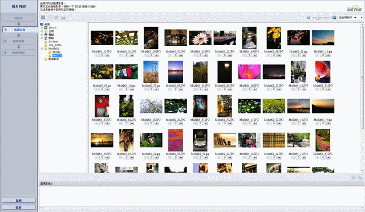This screenshot has width=365, height=212.
Task: Click the select all images toolbar icon
Action: point(43,18)
